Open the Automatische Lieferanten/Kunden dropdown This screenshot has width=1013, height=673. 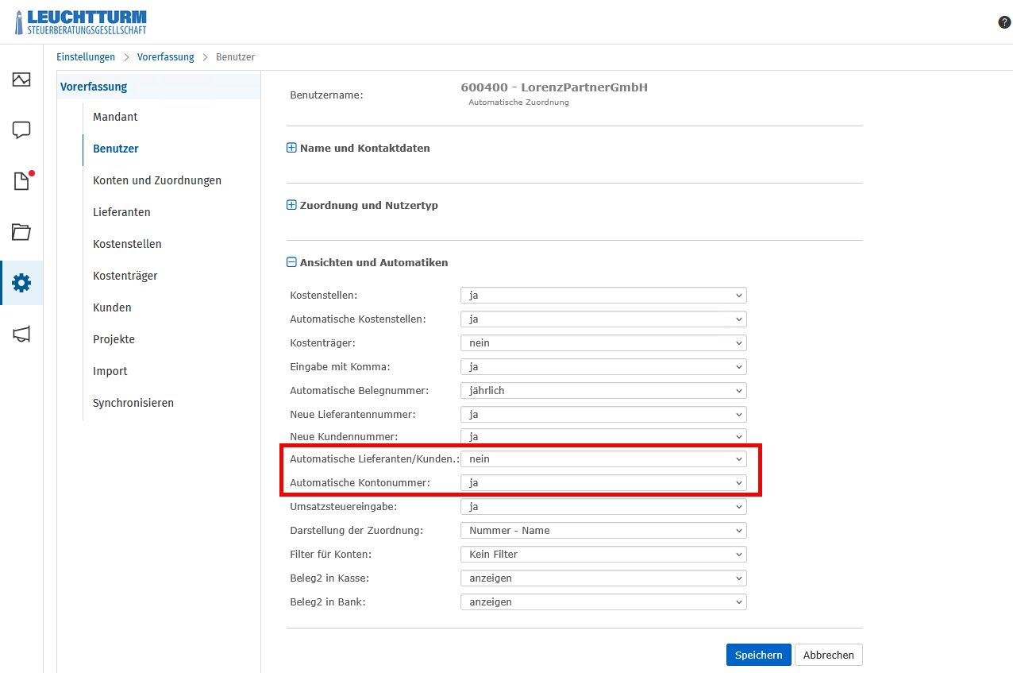pyautogui.click(x=603, y=459)
